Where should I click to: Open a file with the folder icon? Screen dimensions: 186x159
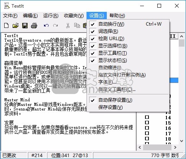16,26
